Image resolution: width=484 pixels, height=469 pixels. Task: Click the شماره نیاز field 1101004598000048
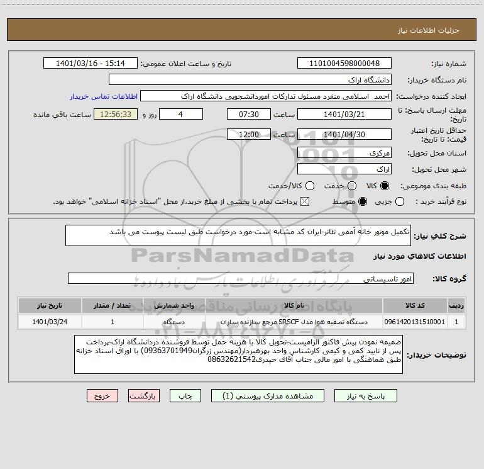click(x=344, y=64)
